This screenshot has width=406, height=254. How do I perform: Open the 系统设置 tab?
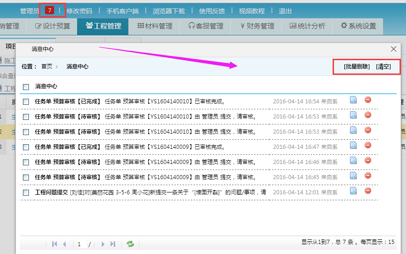click(x=358, y=26)
